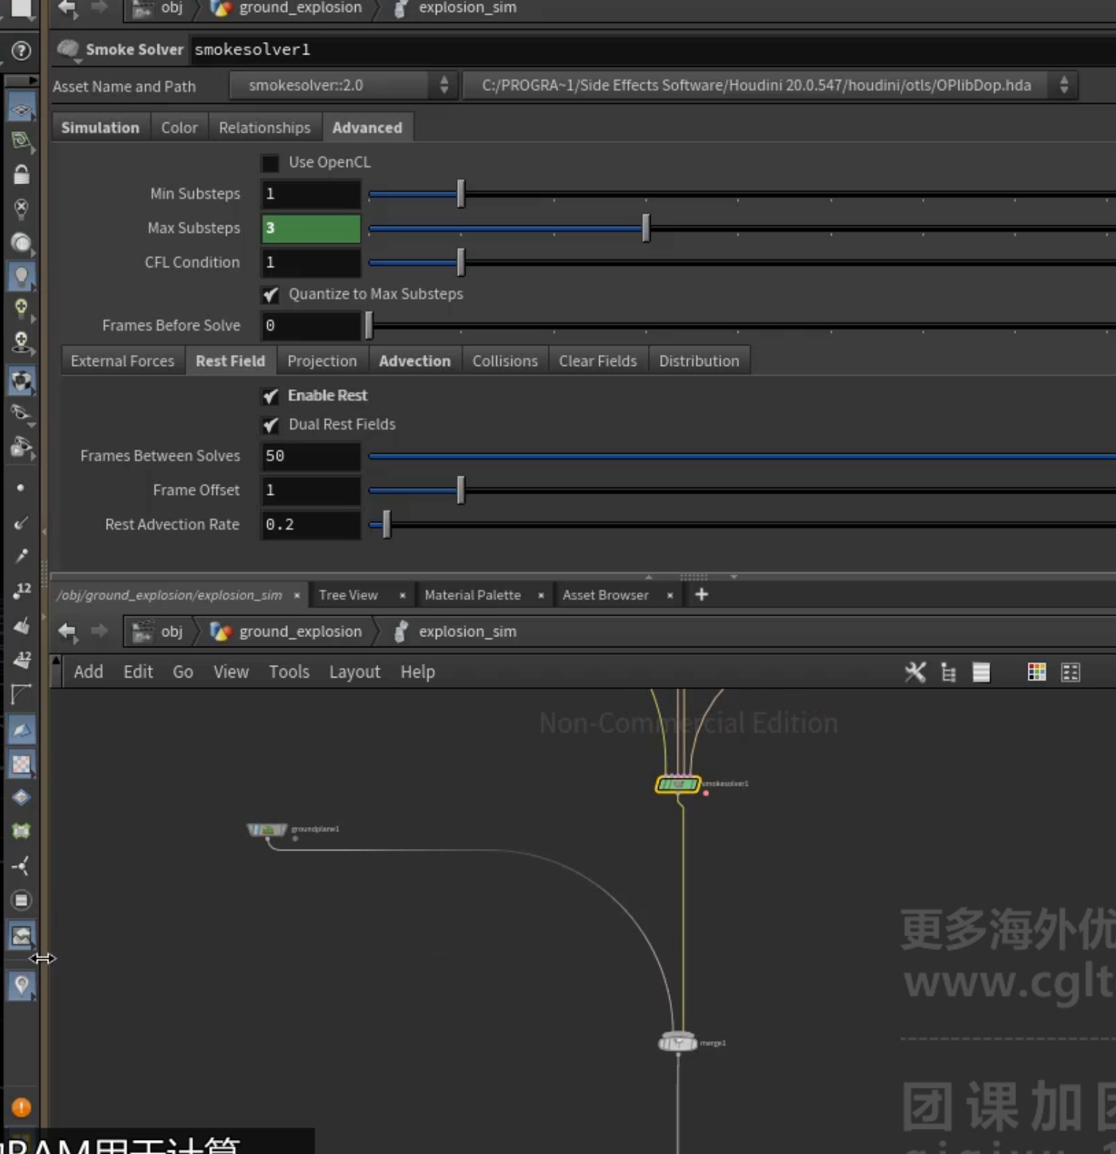Enable the Use OpenCL checkbox
The image size is (1116, 1154).
click(x=270, y=162)
